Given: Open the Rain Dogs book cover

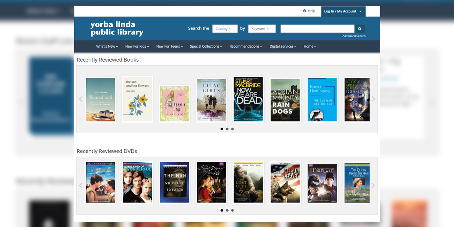Looking at the screenshot, I should click(x=285, y=100).
